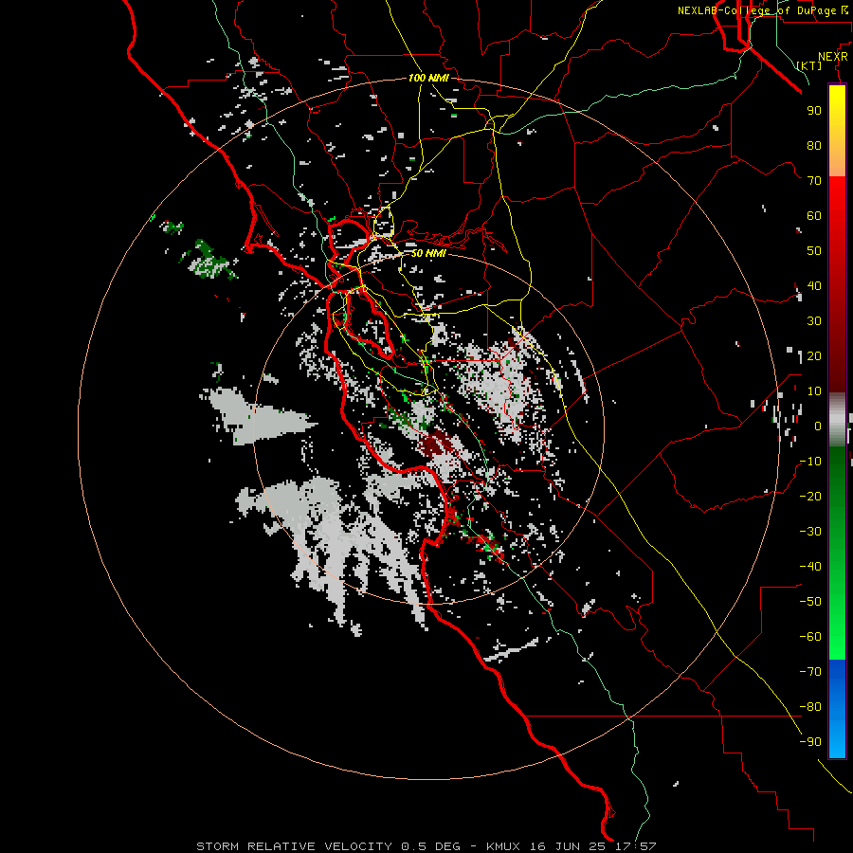The height and width of the screenshot is (853, 853).
Task: Click the -40 scale value
Action: [x=810, y=567]
